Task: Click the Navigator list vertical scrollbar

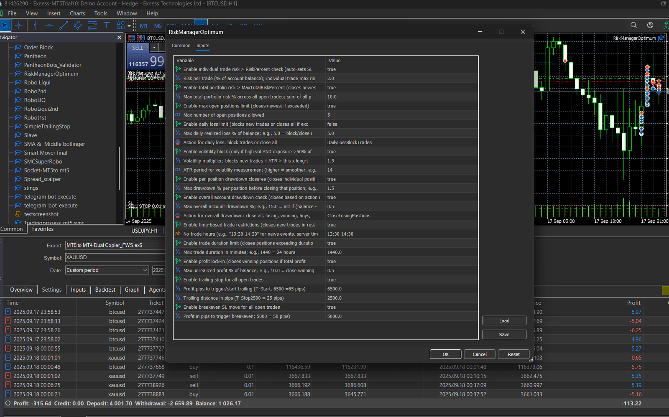Action: pos(120,167)
